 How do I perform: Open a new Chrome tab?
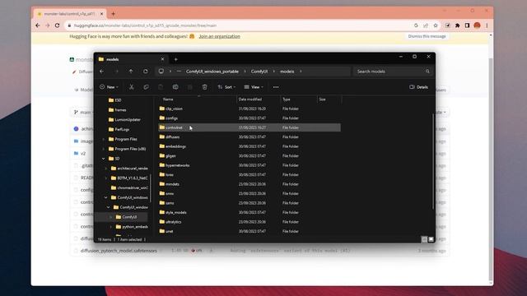pyautogui.click(x=113, y=14)
